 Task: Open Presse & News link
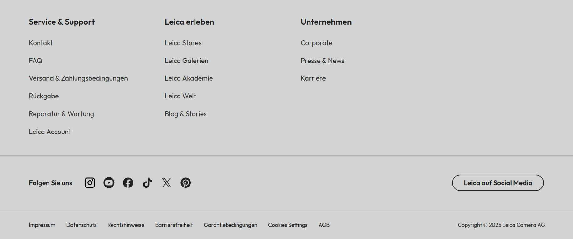coord(322,61)
